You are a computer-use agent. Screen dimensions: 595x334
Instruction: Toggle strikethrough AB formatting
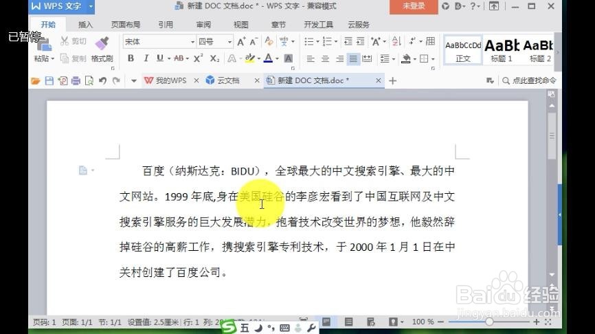(179, 58)
